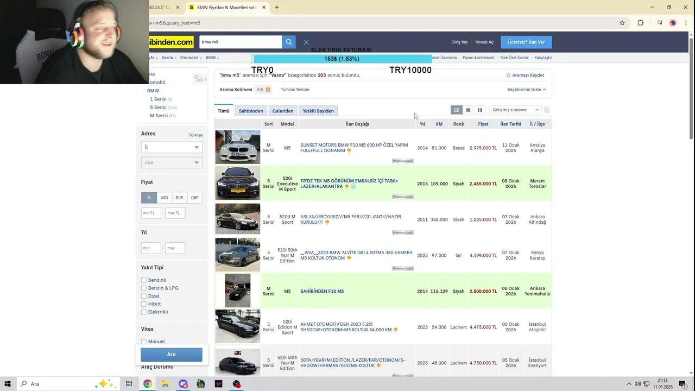Open Task View in taskbar
Image resolution: width=695 pixels, height=391 pixels.
pos(129,384)
